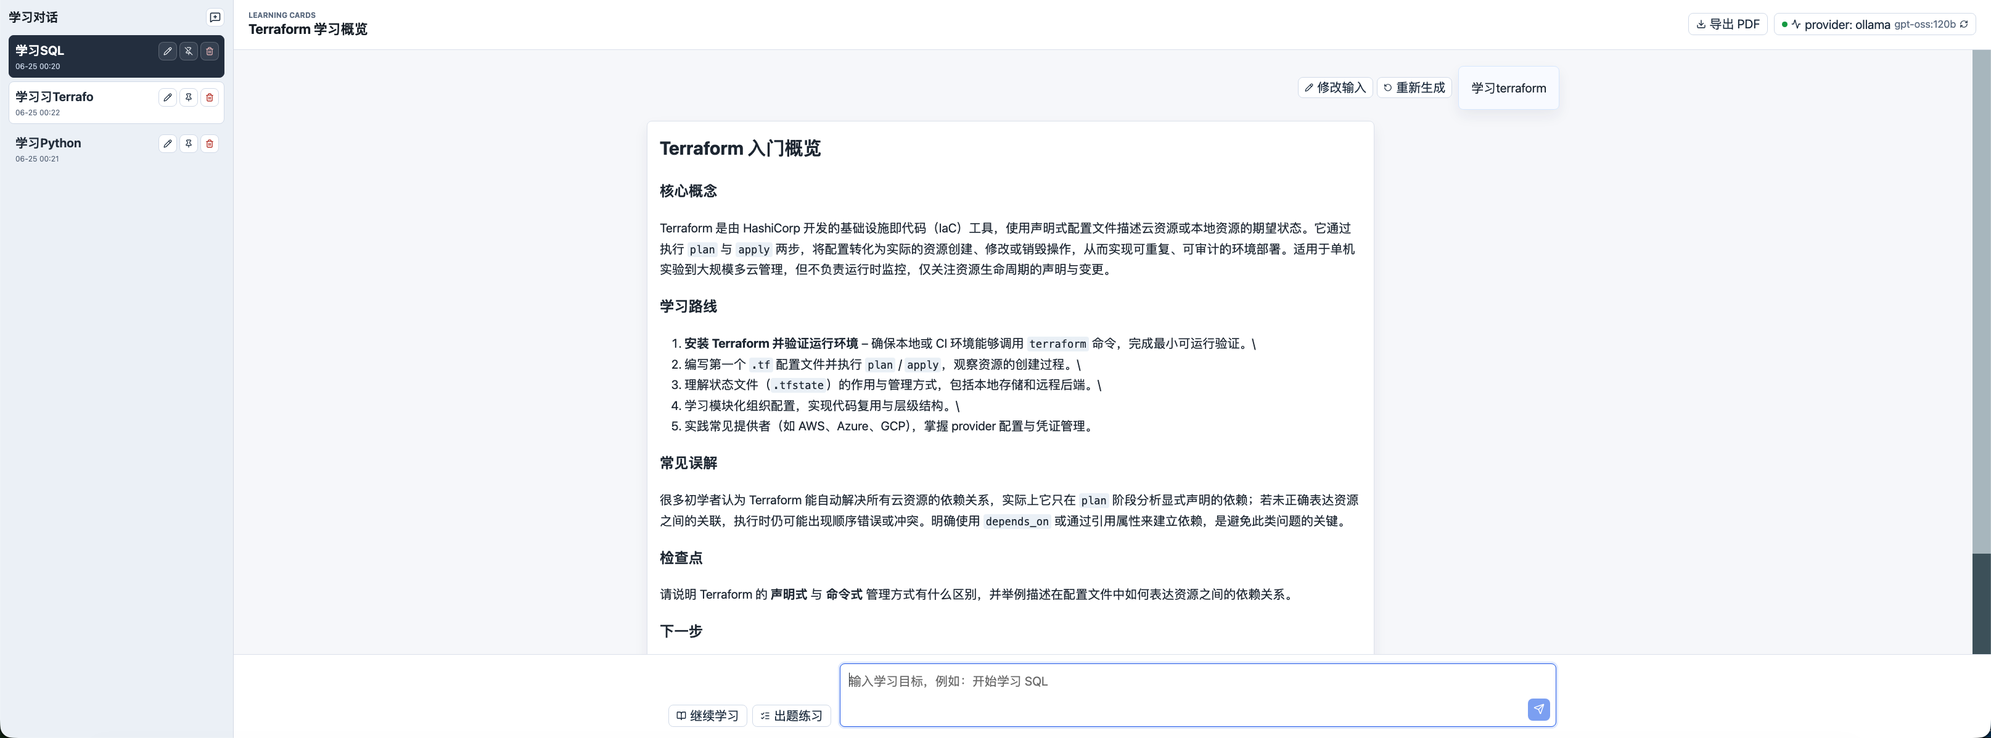Click the Terraform 入门概览 card heading
1991x738 pixels.
[x=740, y=149]
